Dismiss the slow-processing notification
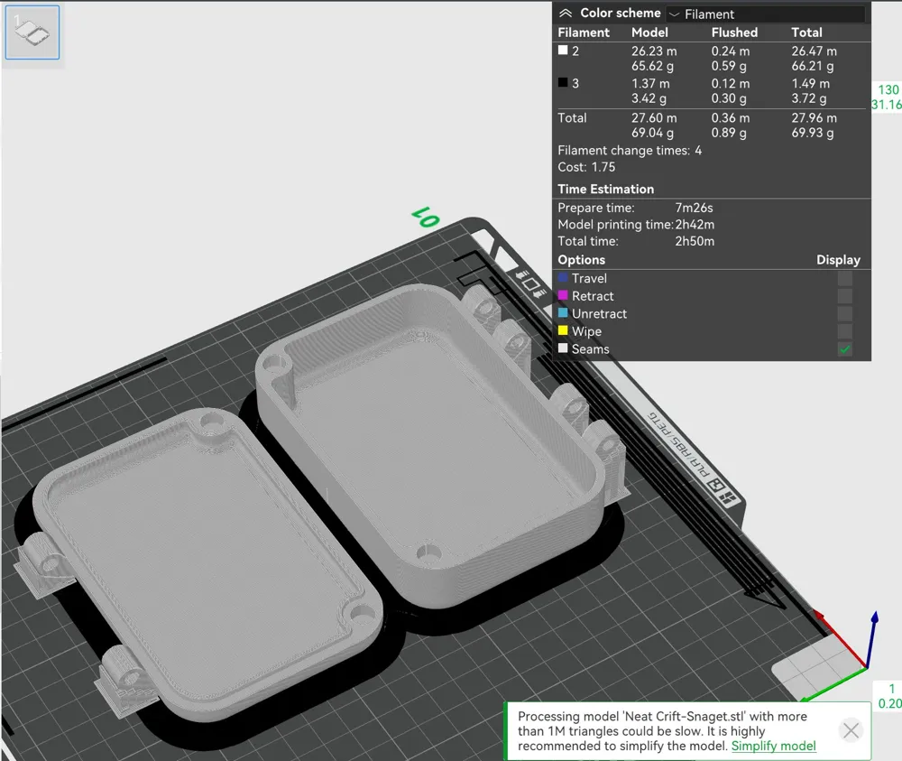The width and height of the screenshot is (902, 761). (851, 730)
